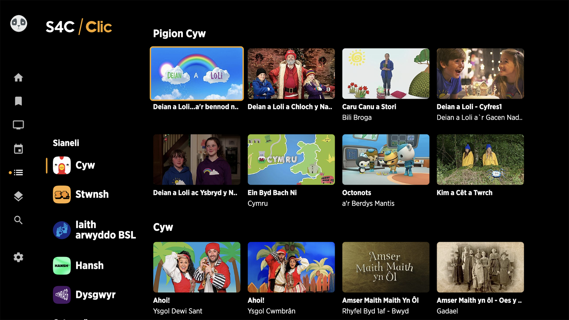Image resolution: width=569 pixels, height=320 pixels.
Task: Open the bookmarks/saved programmes icon
Action: (18, 101)
